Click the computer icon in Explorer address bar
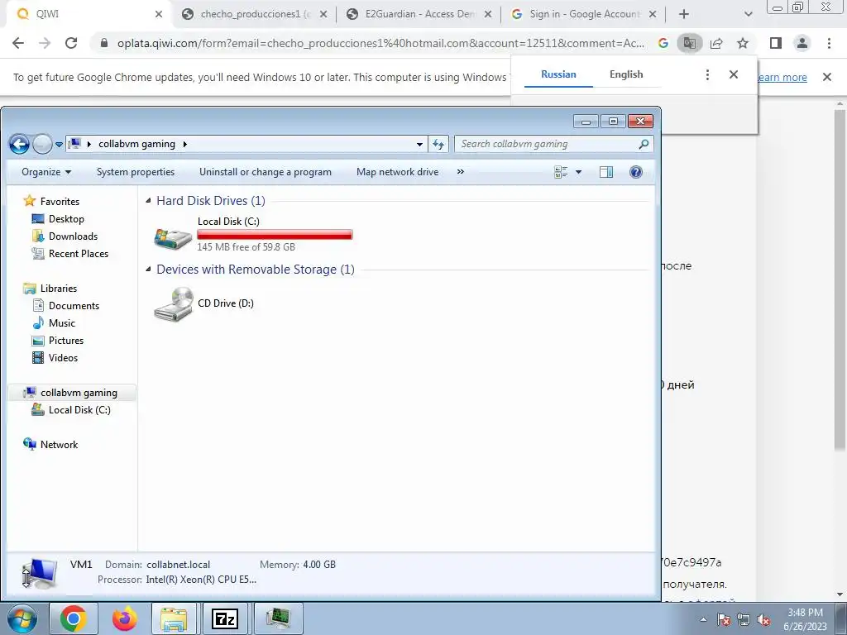The height and width of the screenshot is (635, 847). (x=75, y=144)
